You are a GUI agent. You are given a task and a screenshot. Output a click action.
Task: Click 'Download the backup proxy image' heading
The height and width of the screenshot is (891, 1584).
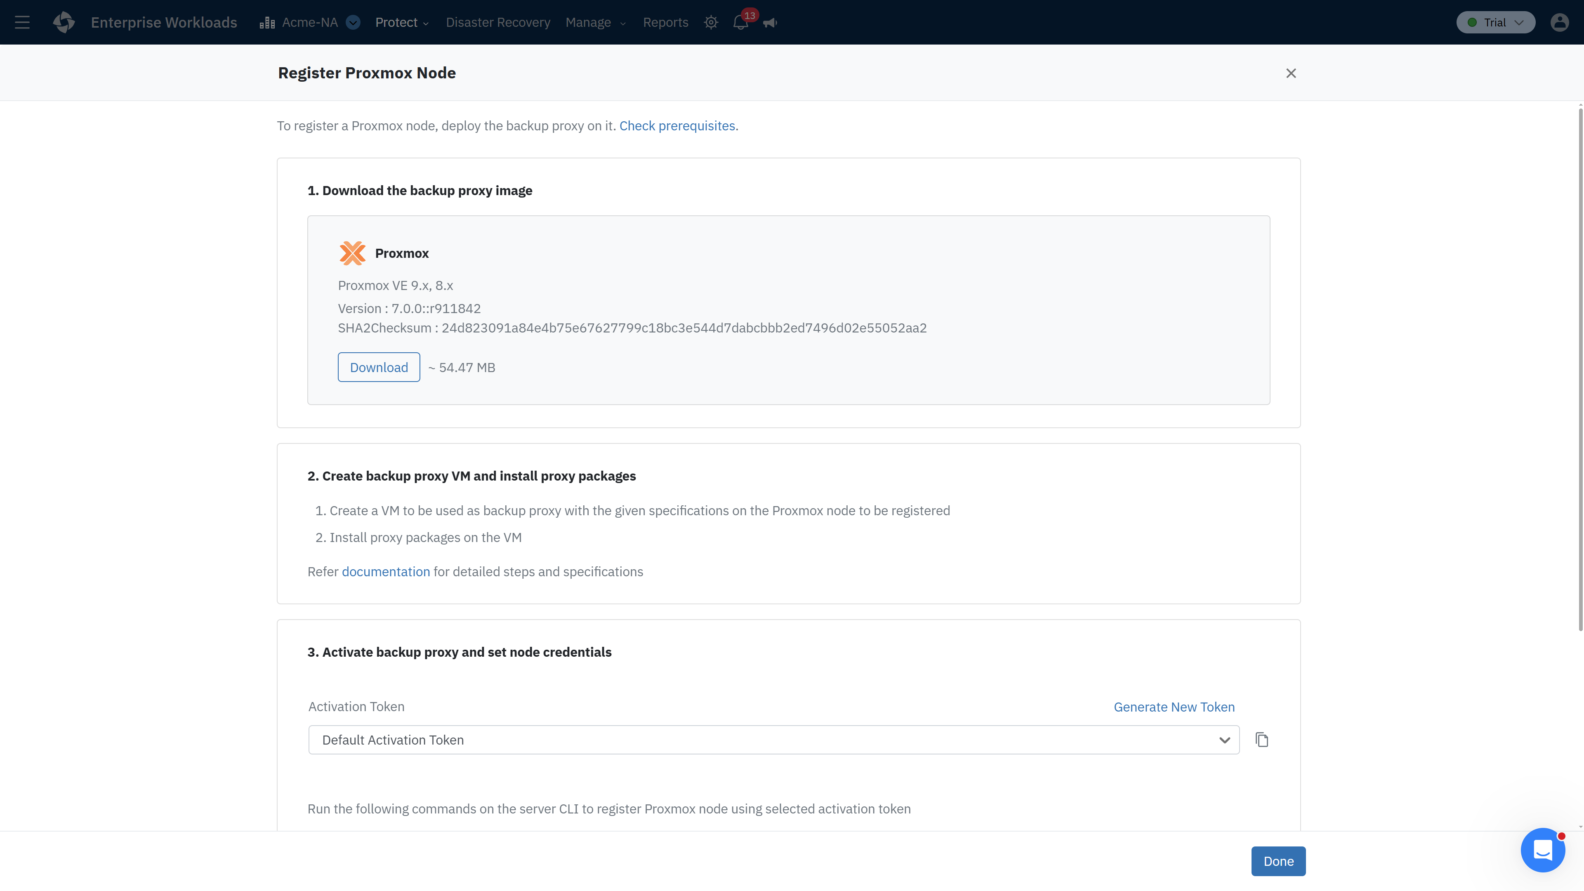[x=420, y=191]
